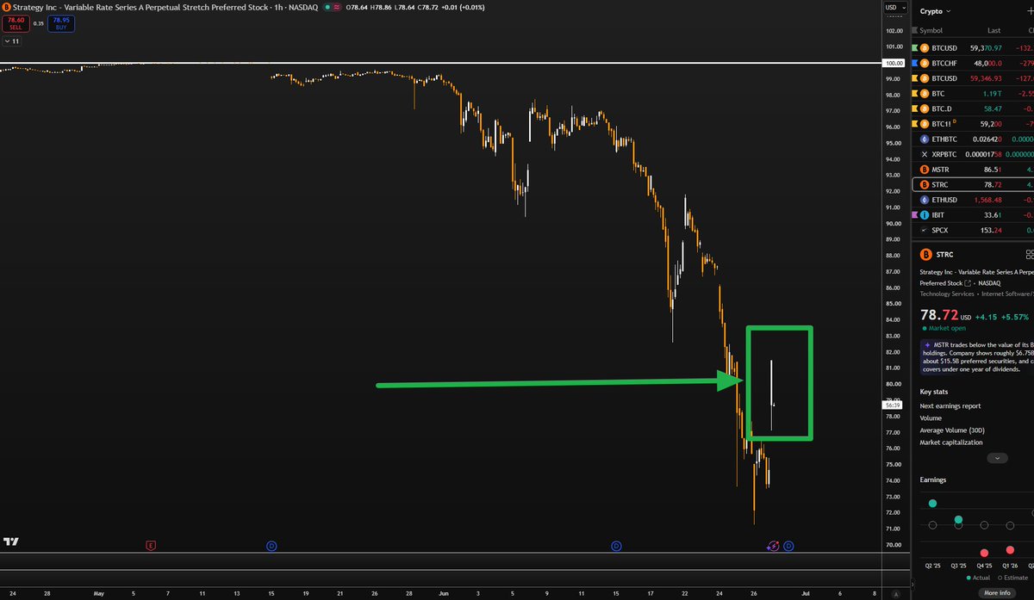The image size is (1034, 600).
Task: Click the orange flag beside BTC.D
Action: point(915,108)
